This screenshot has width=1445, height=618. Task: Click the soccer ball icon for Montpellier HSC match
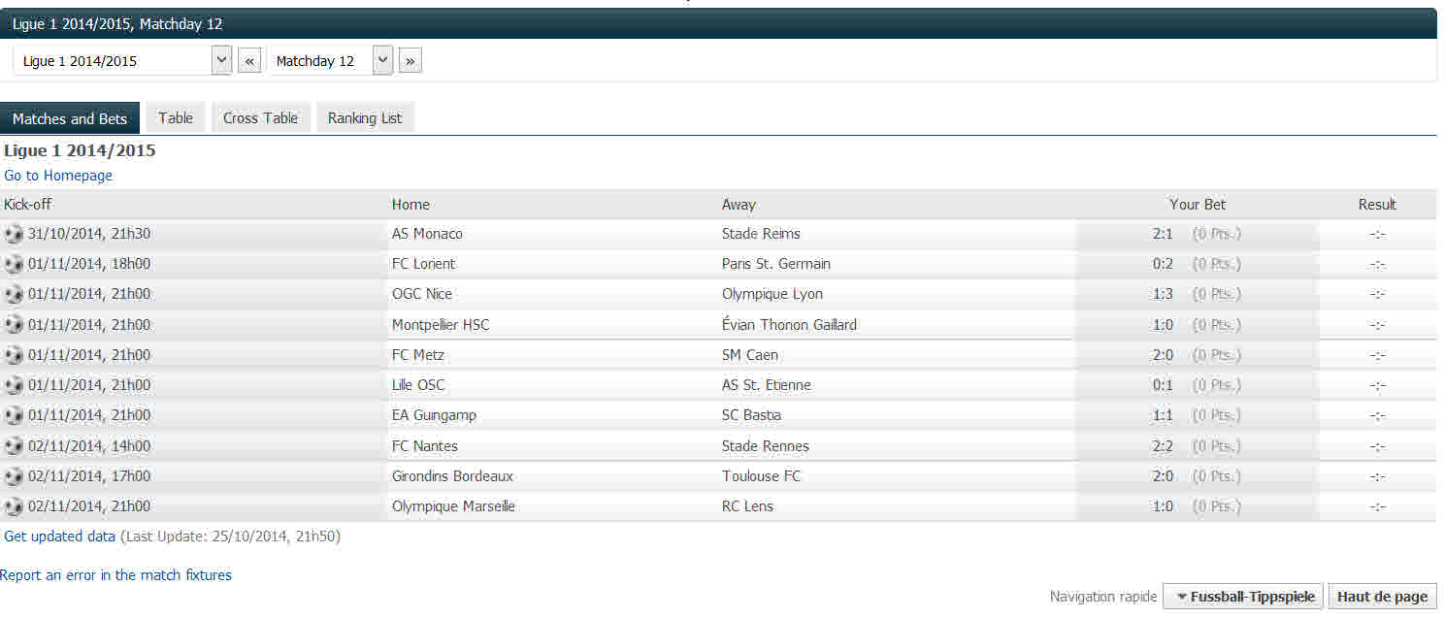14,325
